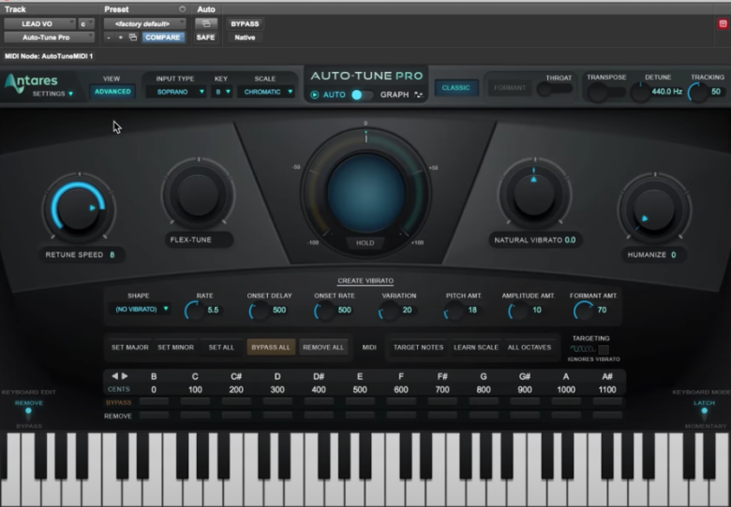Click the Tracking knob
731x507 pixels.
tap(697, 92)
